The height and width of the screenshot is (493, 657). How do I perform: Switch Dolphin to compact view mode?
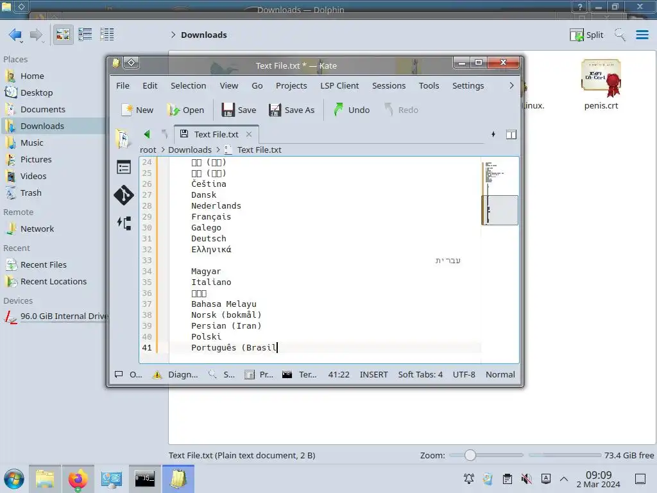coord(85,35)
